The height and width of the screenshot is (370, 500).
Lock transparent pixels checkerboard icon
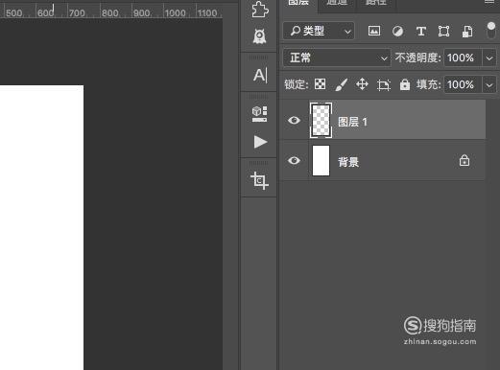[320, 84]
